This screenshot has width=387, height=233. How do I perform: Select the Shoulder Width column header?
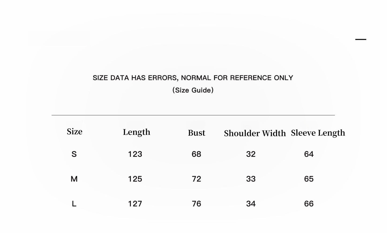click(x=255, y=133)
